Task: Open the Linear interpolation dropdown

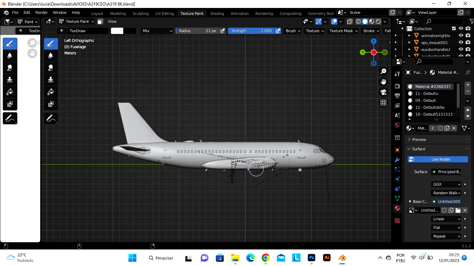Action: pyautogui.click(x=447, y=219)
